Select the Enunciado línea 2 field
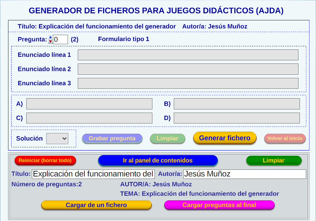Screen dimensions: 316x221 188,69
